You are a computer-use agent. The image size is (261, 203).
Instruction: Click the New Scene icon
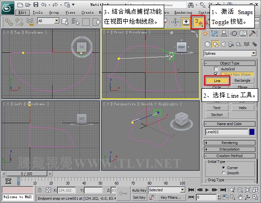click(20, 5)
